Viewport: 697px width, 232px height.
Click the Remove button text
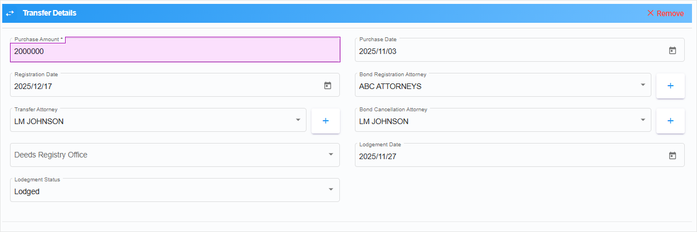[x=670, y=13]
